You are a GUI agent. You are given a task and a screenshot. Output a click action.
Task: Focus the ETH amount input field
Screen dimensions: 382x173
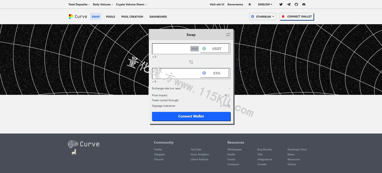coord(176,73)
